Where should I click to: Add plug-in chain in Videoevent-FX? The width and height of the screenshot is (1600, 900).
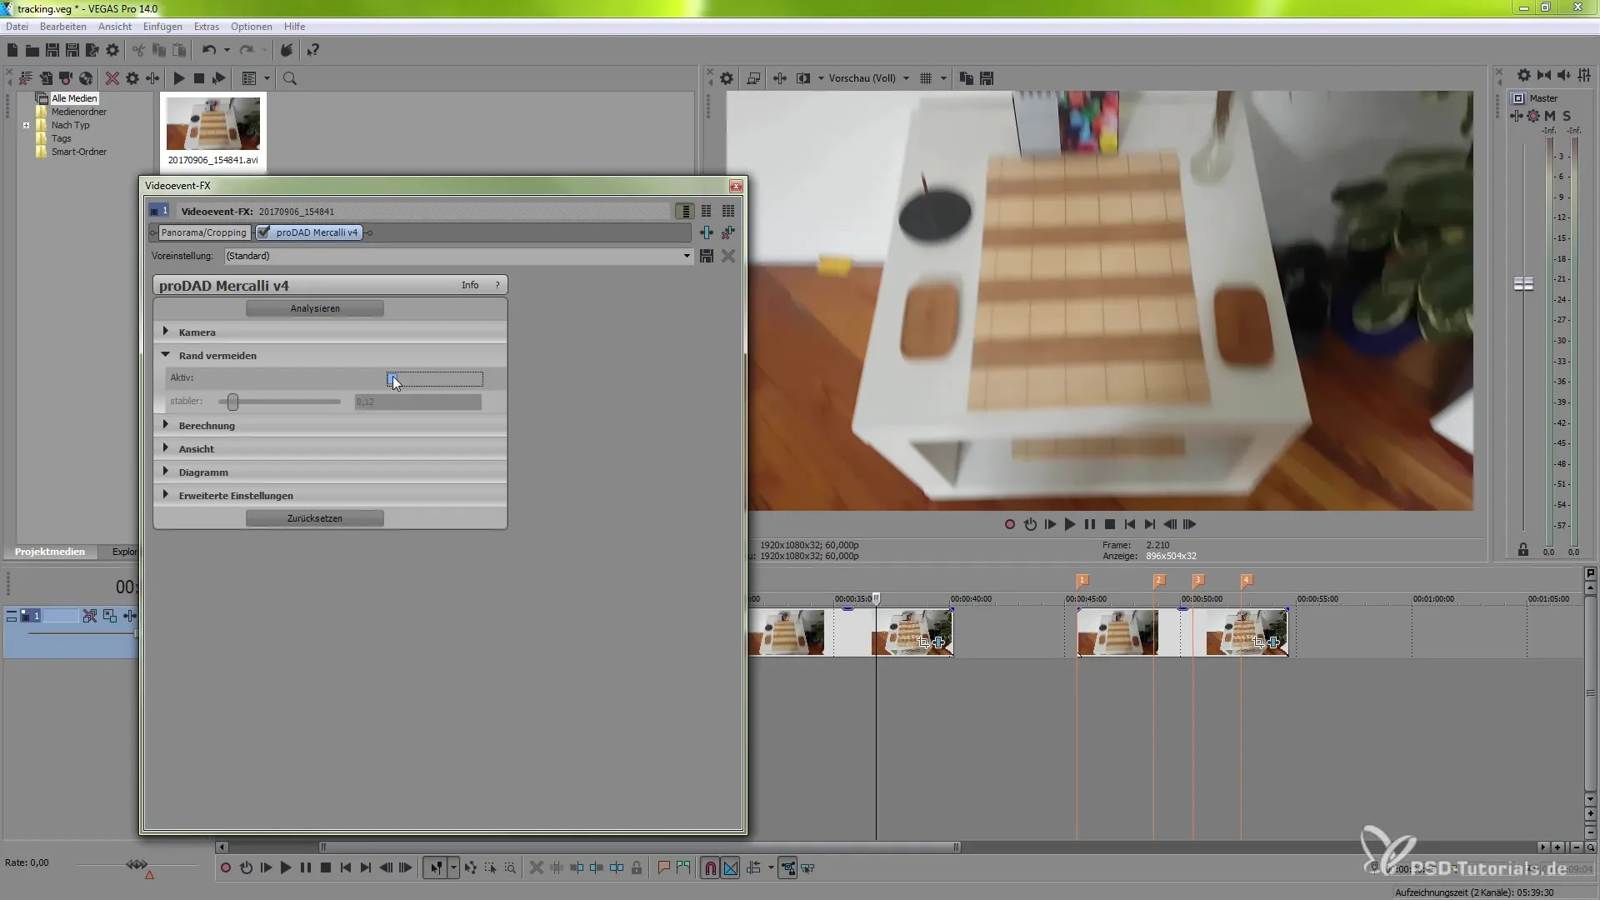[707, 232]
